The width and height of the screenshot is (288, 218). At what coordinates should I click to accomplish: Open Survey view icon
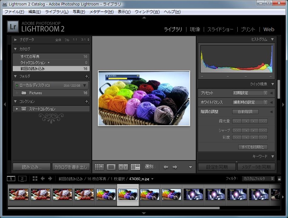click(135, 167)
